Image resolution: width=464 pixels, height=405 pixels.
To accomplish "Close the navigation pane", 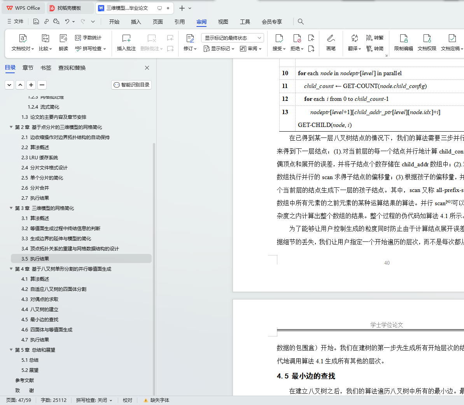I will coord(147,68).
